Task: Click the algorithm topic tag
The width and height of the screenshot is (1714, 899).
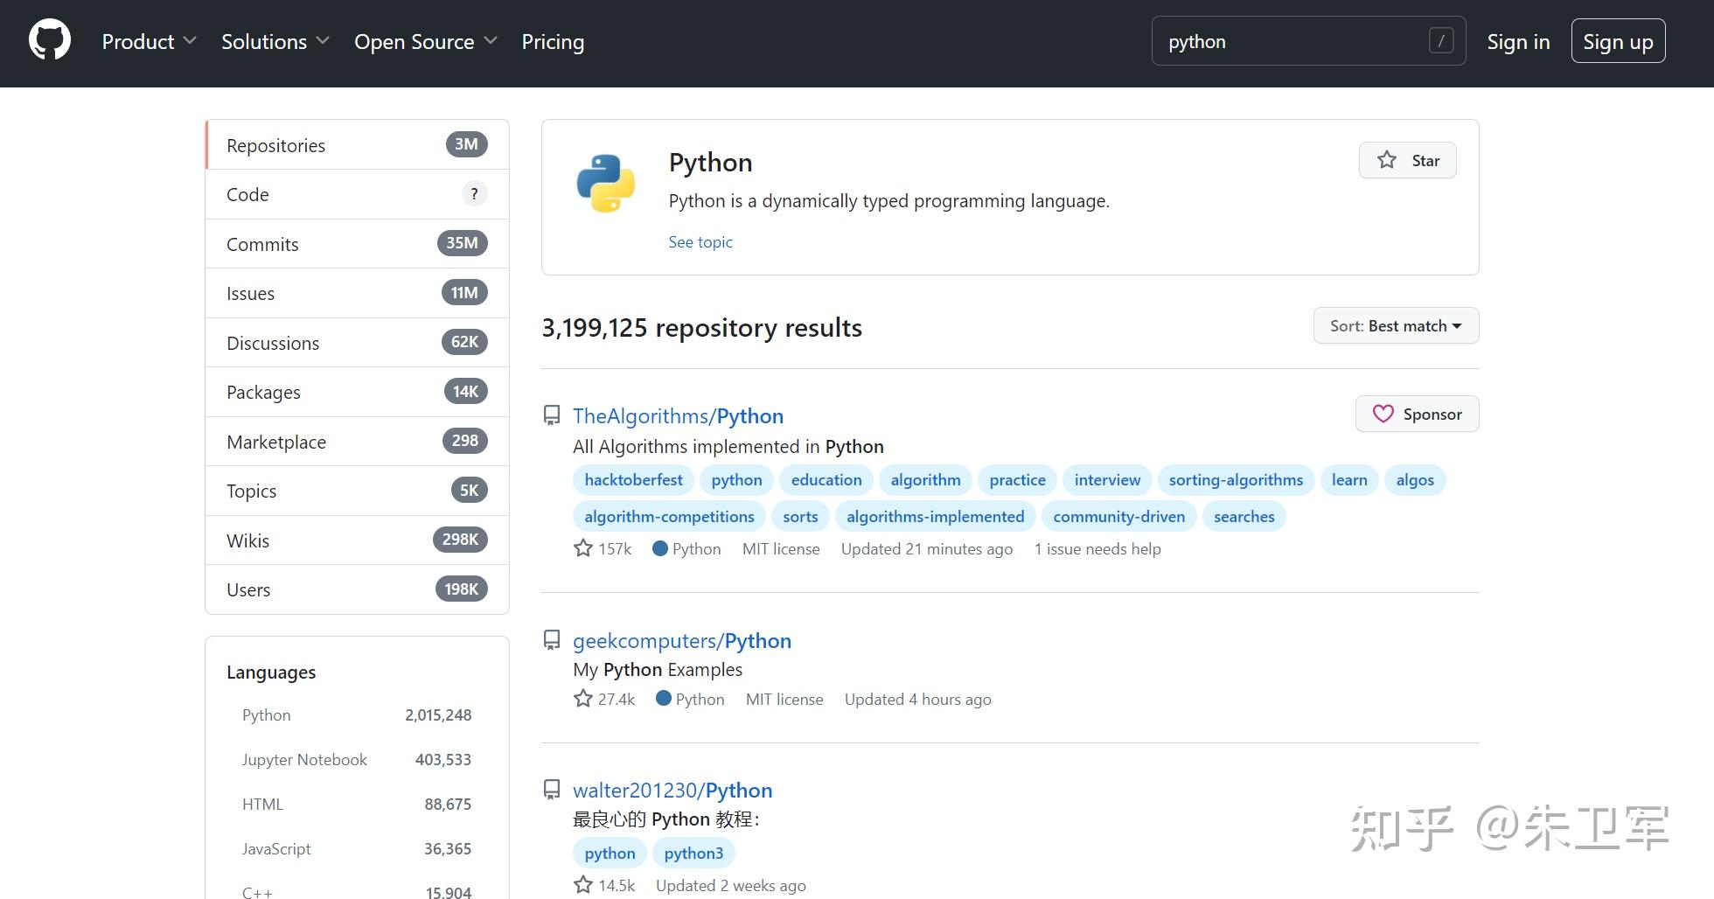Action: click(x=925, y=479)
